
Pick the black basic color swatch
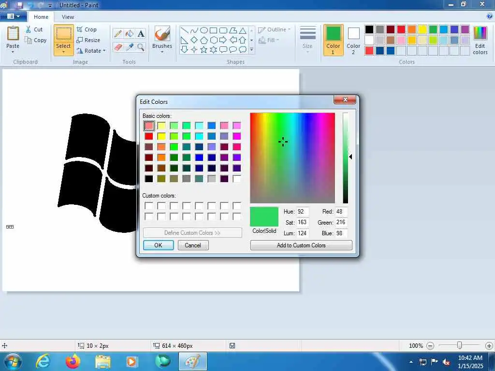click(x=149, y=179)
